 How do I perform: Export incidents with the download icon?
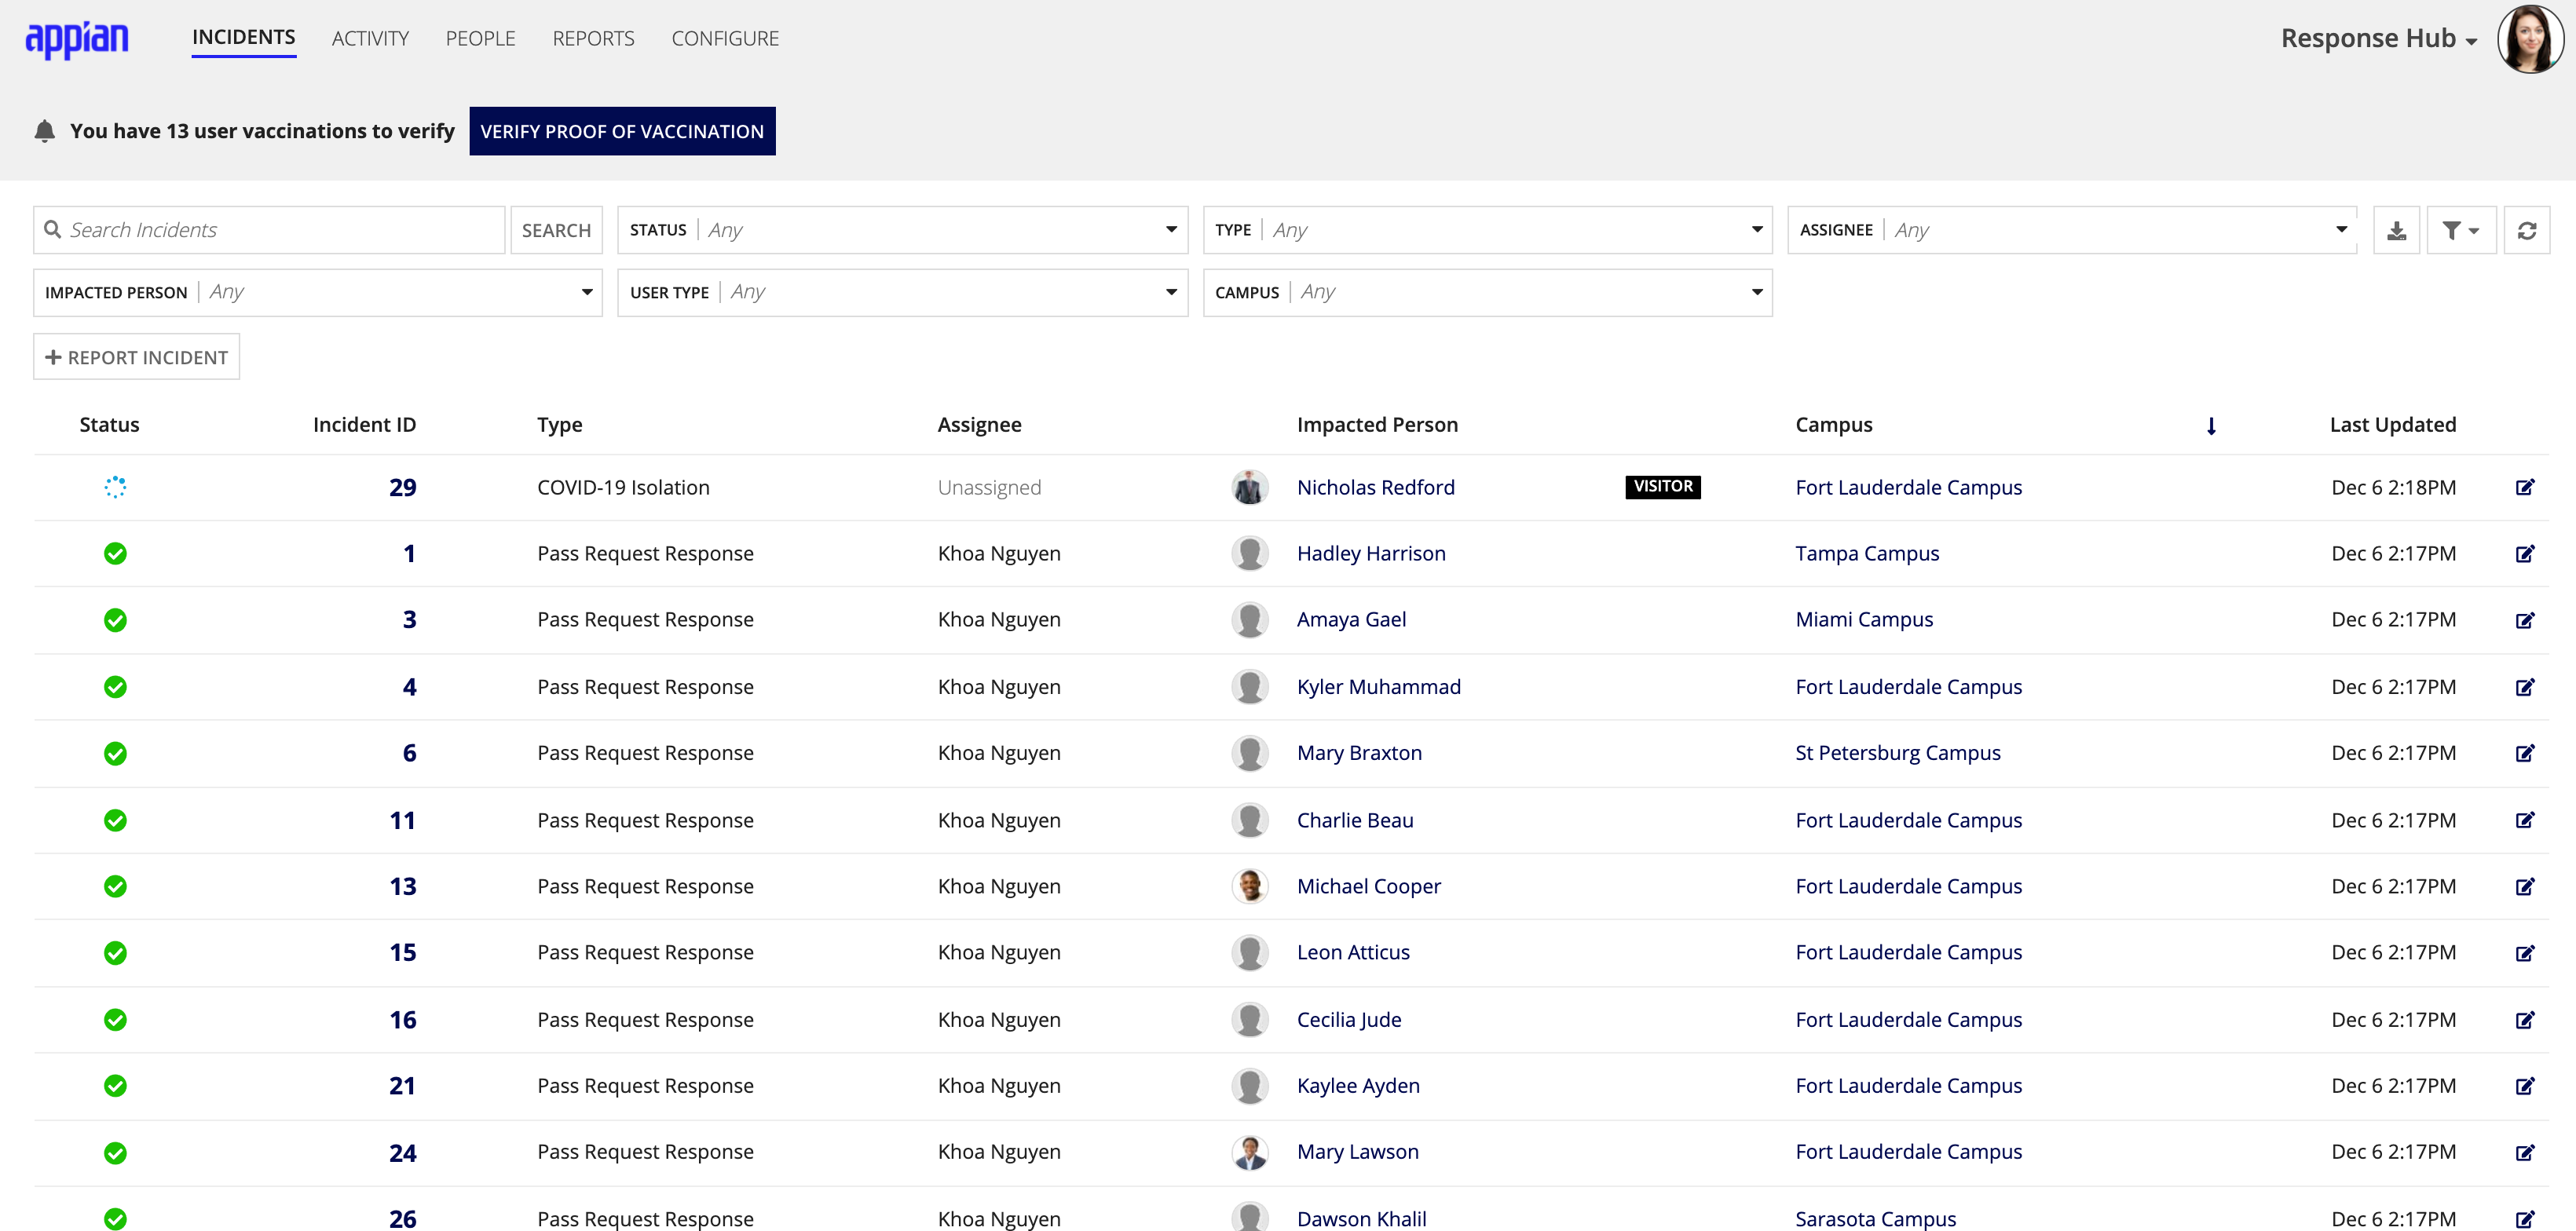2396,231
